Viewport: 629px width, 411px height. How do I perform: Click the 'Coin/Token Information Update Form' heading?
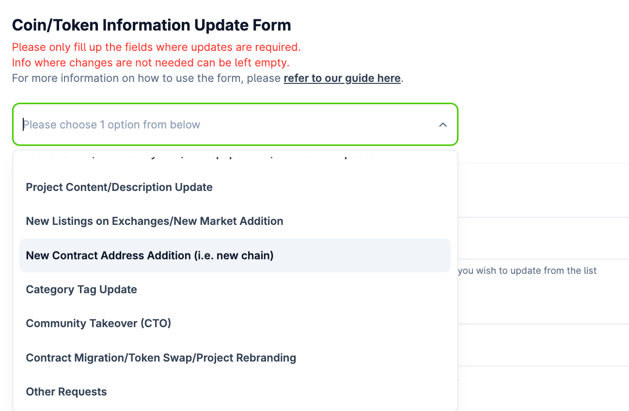pos(151,25)
